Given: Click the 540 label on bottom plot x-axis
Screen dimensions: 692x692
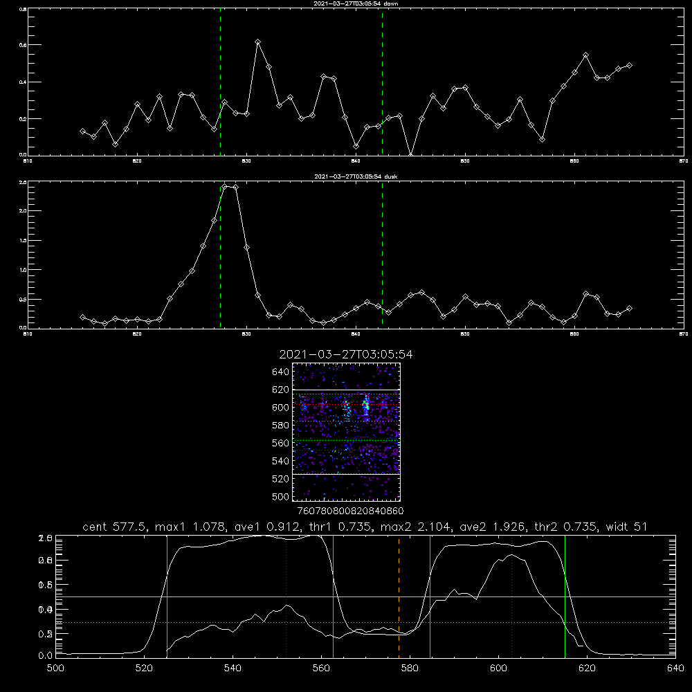Looking at the screenshot, I should pyautogui.click(x=233, y=668).
